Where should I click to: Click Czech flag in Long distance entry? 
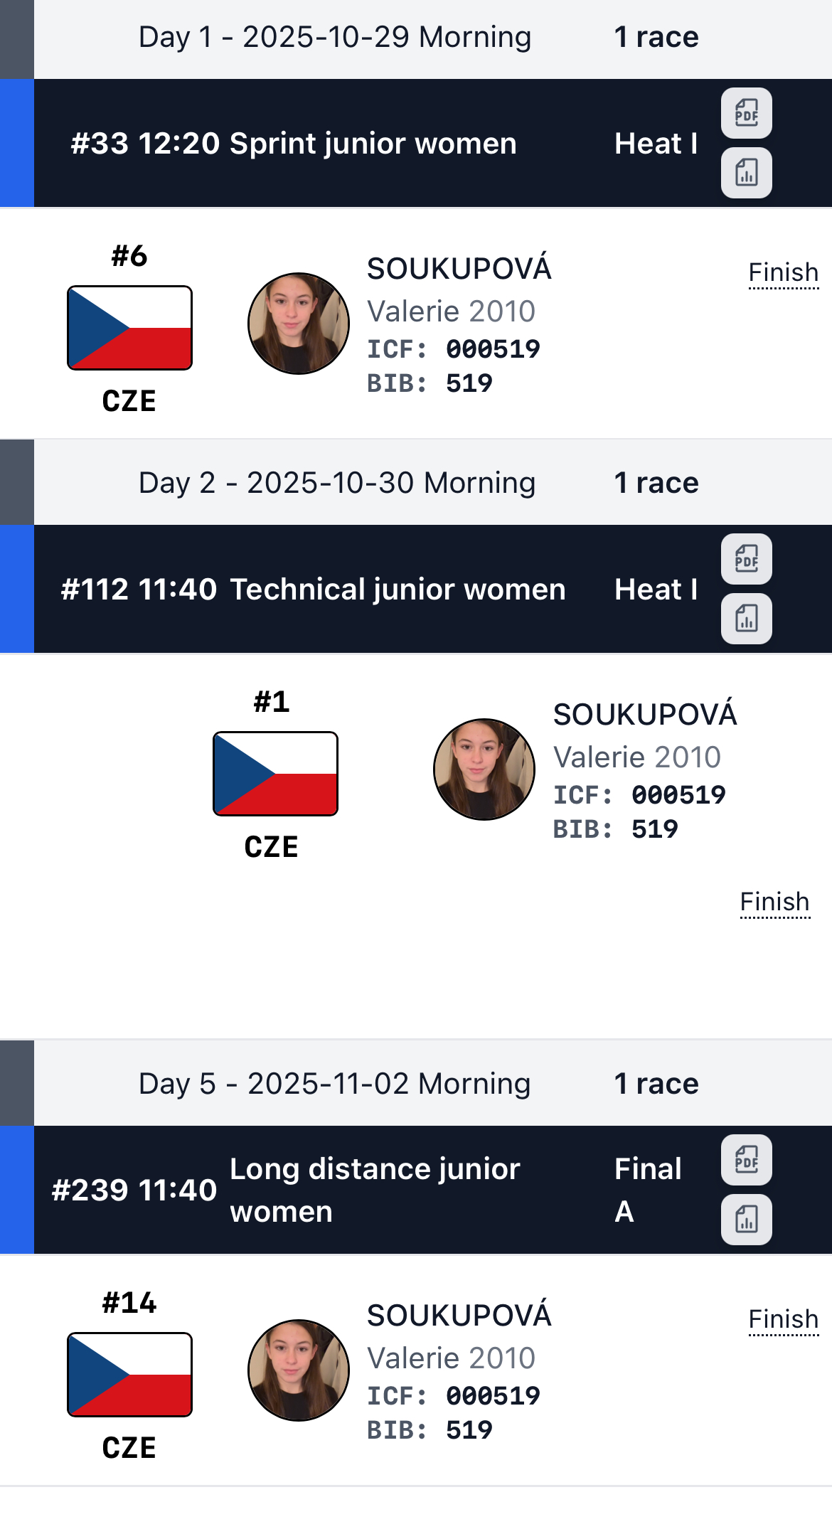pyautogui.click(x=129, y=1375)
